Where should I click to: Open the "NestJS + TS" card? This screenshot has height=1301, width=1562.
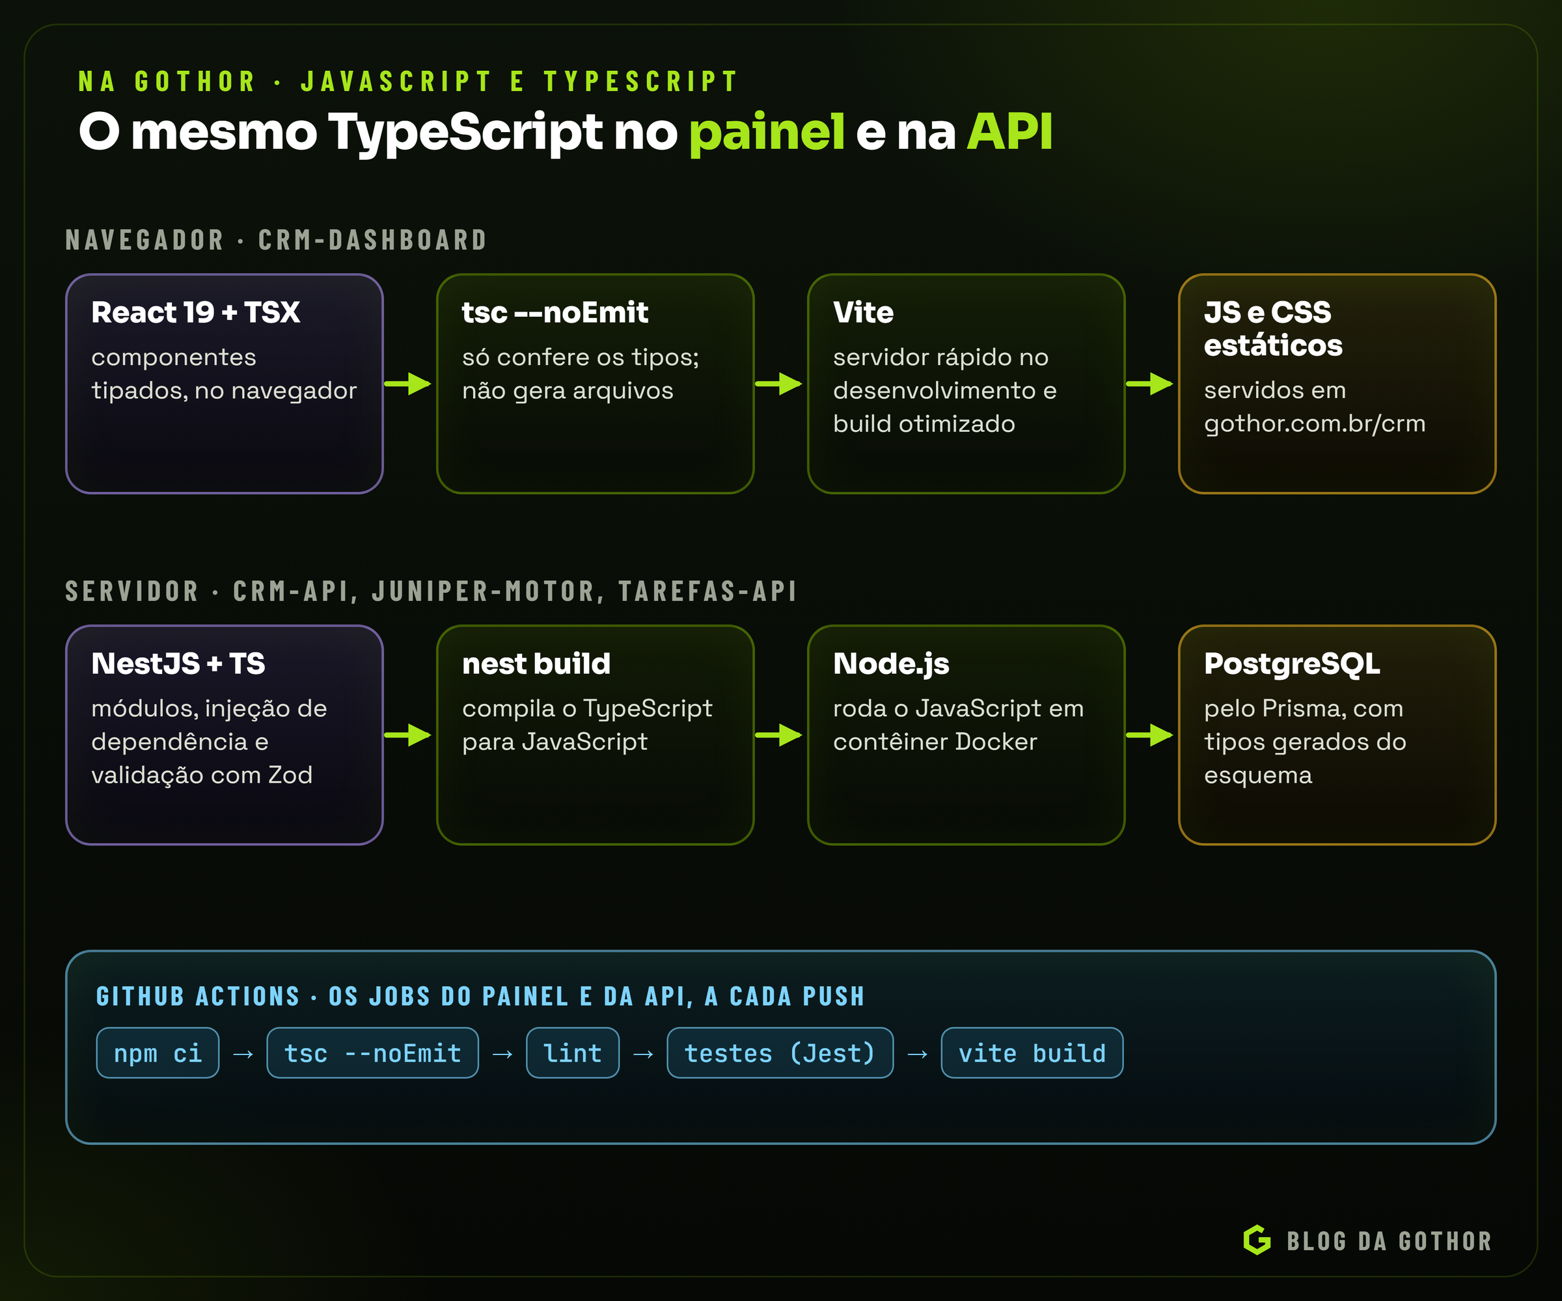225,734
